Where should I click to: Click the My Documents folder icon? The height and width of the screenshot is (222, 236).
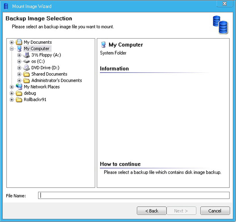[19, 42]
